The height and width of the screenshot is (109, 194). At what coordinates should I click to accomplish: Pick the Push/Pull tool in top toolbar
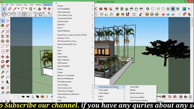coord(39,9)
